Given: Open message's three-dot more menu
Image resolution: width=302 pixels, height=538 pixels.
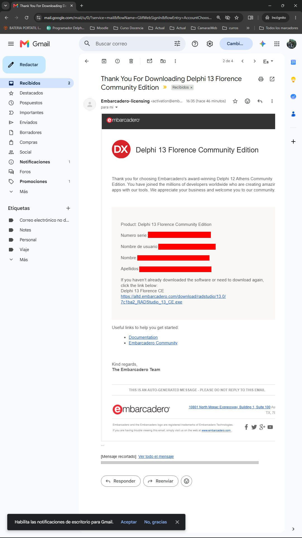Looking at the screenshot, I should pyautogui.click(x=272, y=101).
